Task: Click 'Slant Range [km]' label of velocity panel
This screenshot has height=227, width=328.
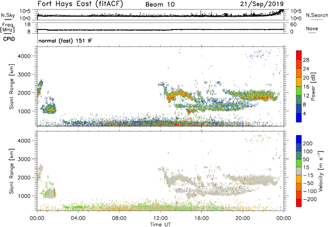Action: [11, 171]
